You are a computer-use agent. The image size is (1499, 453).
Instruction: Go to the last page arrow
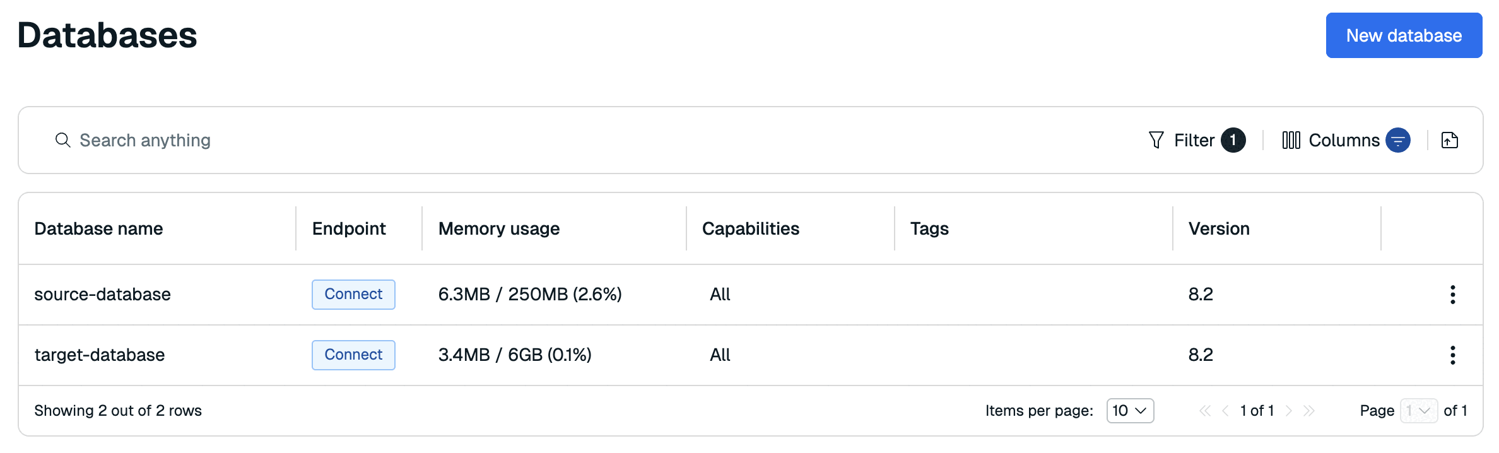tap(1309, 411)
